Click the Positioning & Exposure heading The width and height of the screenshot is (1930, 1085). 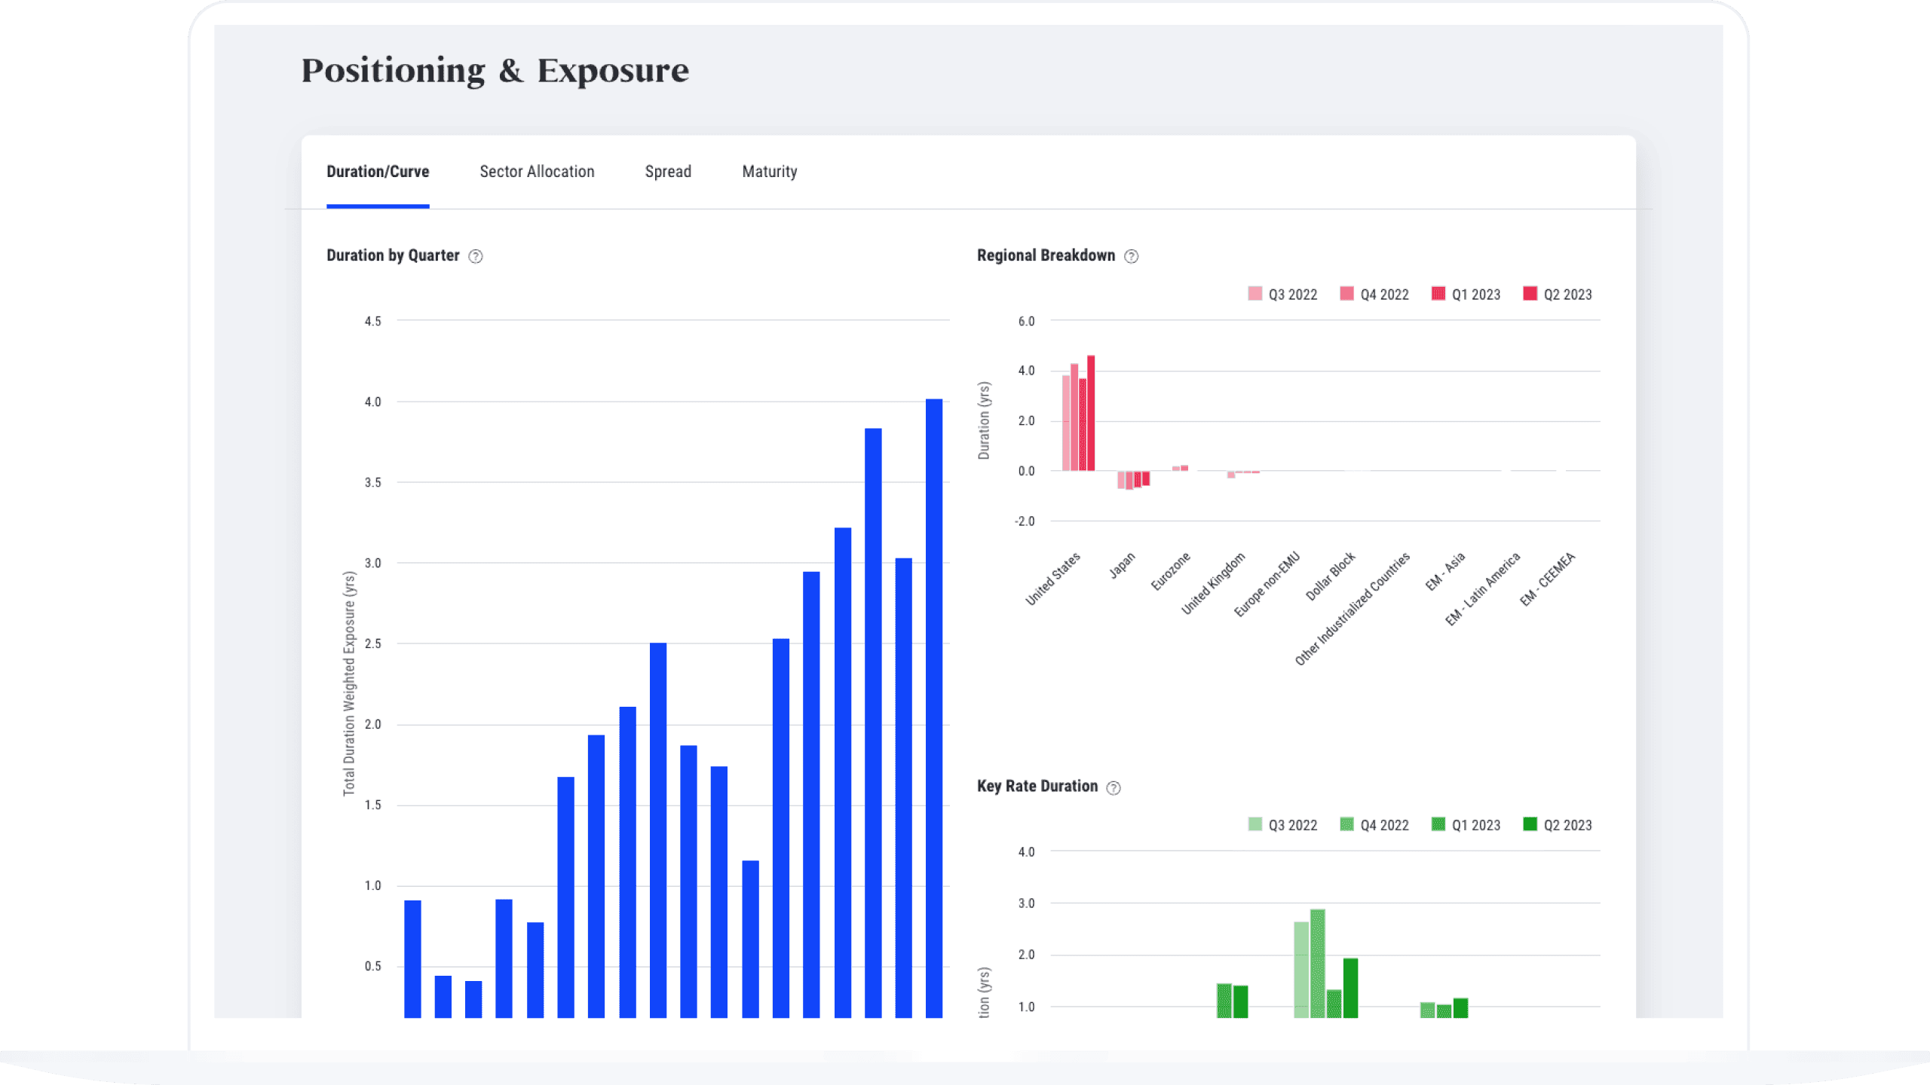point(495,71)
